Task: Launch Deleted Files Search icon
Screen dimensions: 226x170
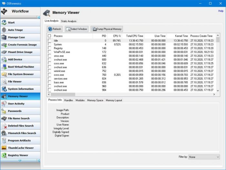Action: point(4,126)
